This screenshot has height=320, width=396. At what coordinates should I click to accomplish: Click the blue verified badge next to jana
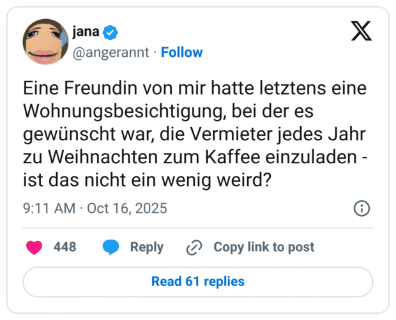[110, 32]
